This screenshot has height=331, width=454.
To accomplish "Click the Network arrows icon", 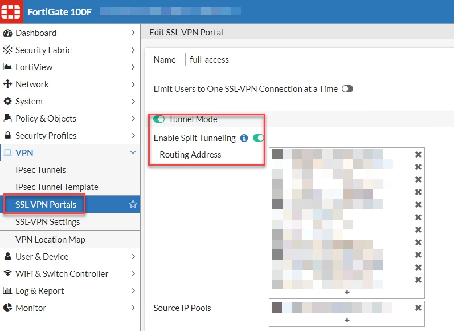I will 7,84.
